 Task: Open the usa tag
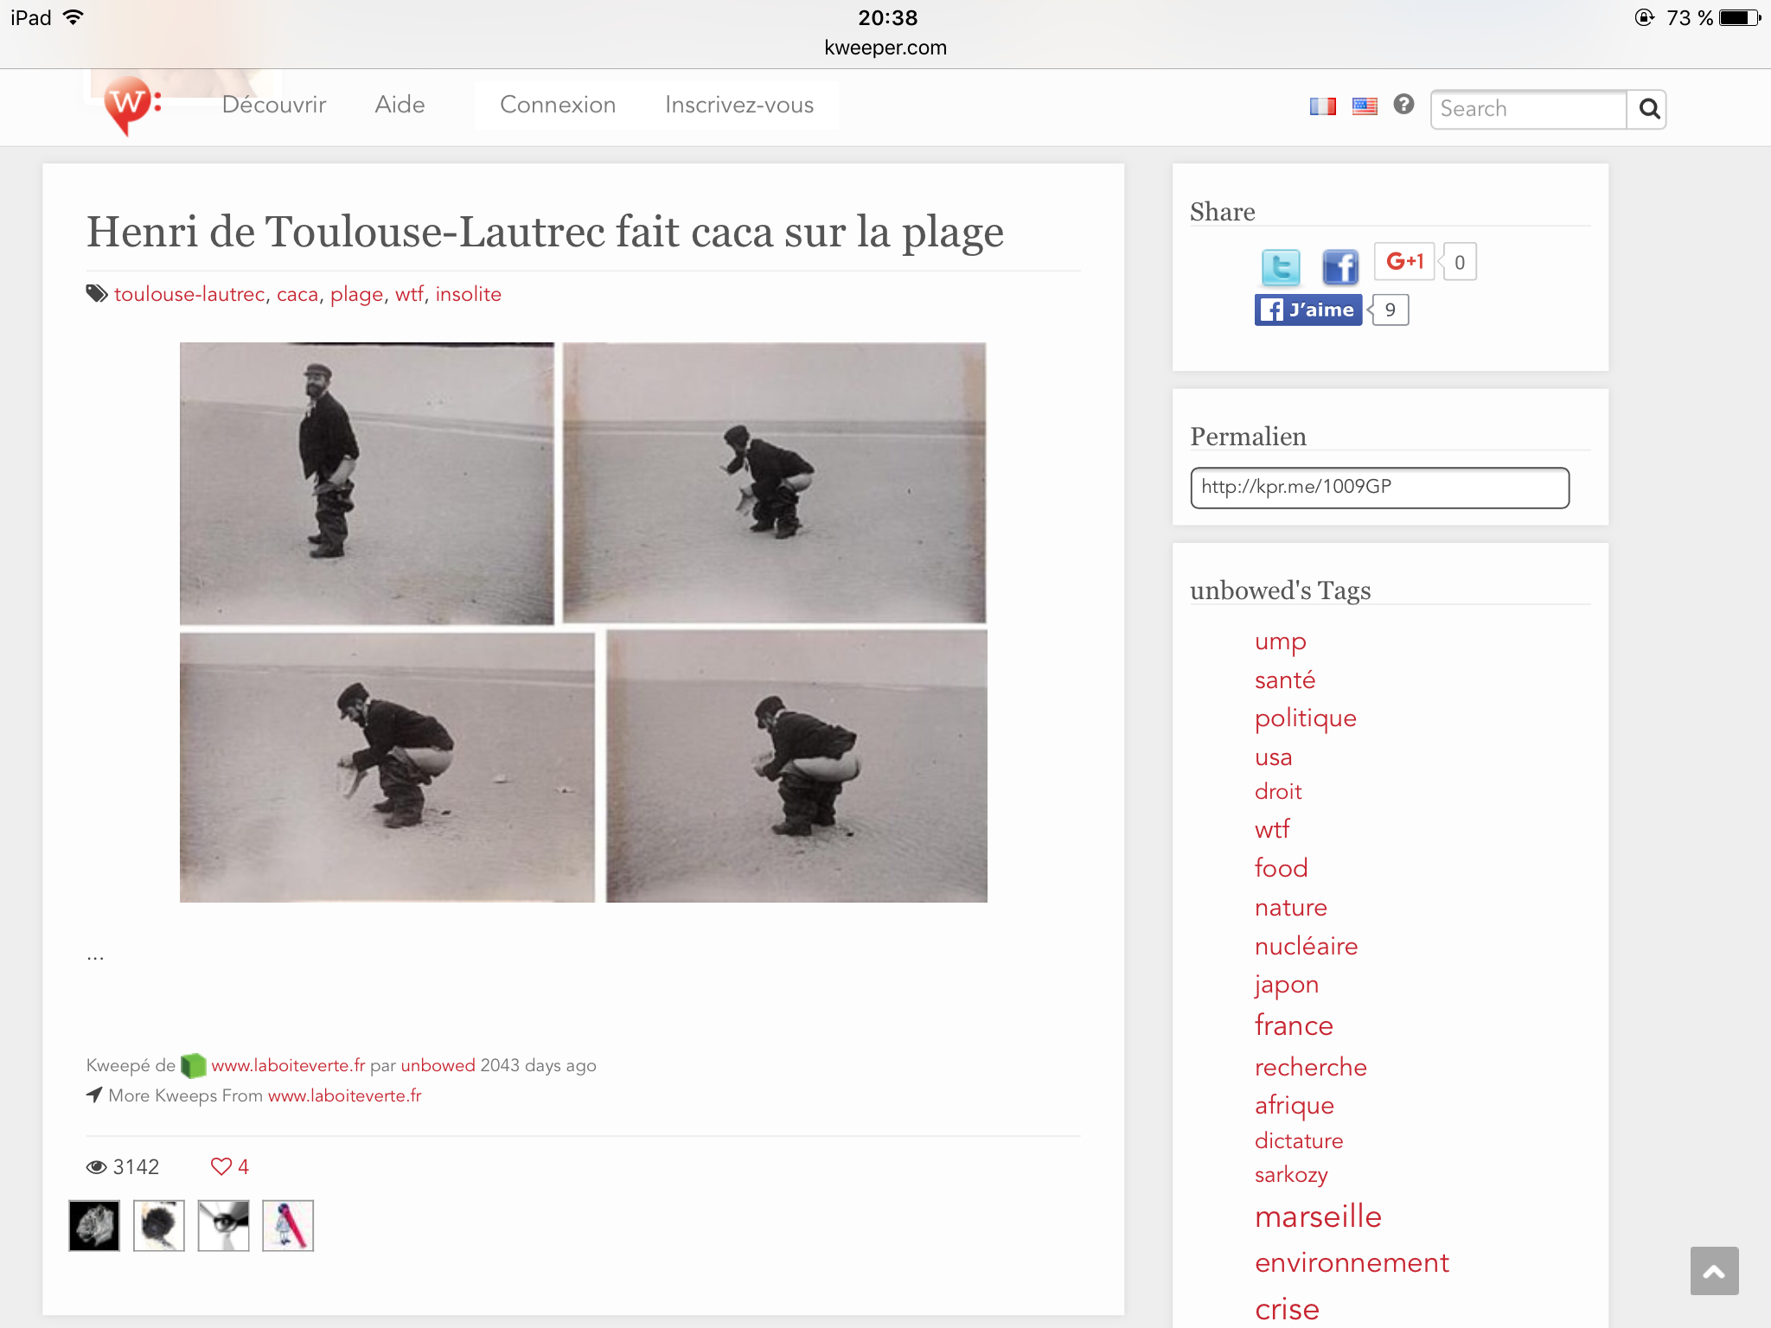point(1274,757)
